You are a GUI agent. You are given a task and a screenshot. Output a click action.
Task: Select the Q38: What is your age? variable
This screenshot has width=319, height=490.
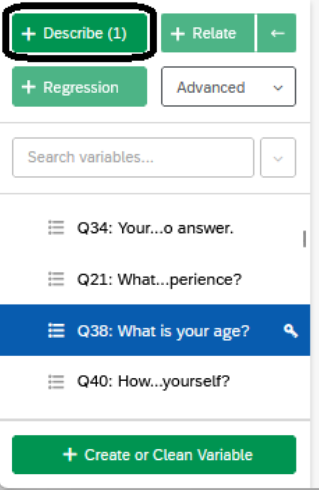tap(155, 330)
